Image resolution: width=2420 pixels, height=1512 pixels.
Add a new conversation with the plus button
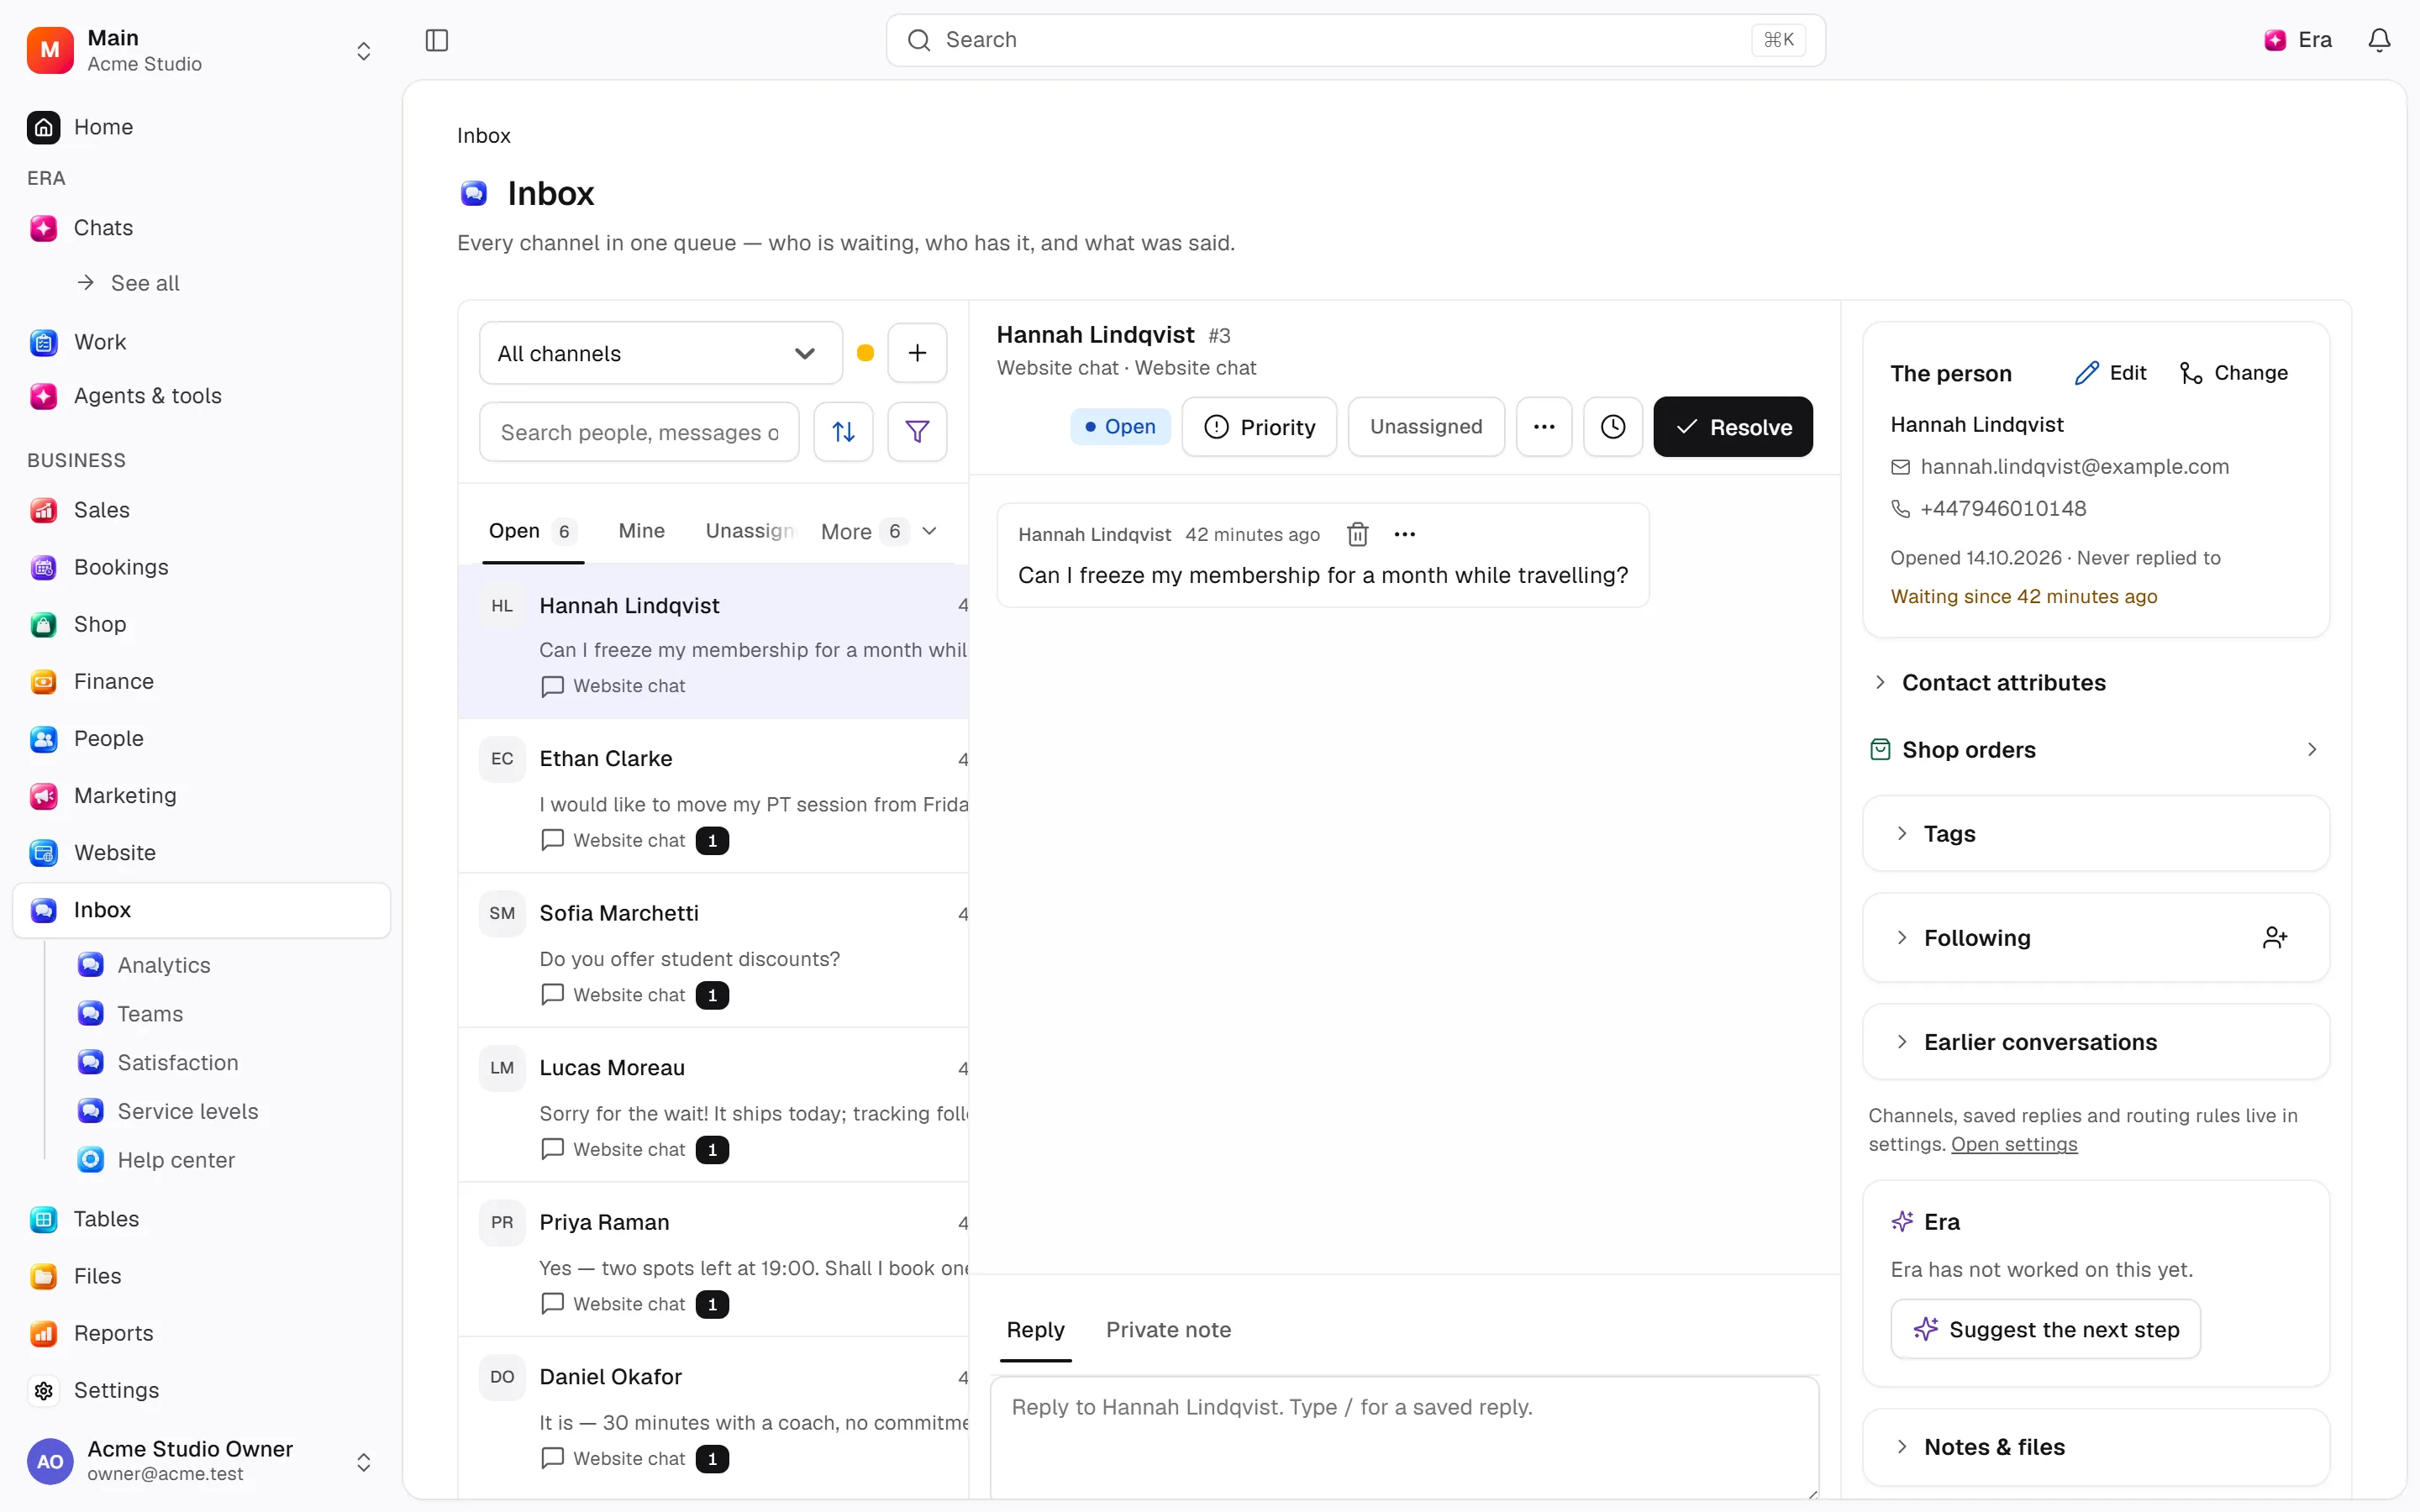(917, 353)
